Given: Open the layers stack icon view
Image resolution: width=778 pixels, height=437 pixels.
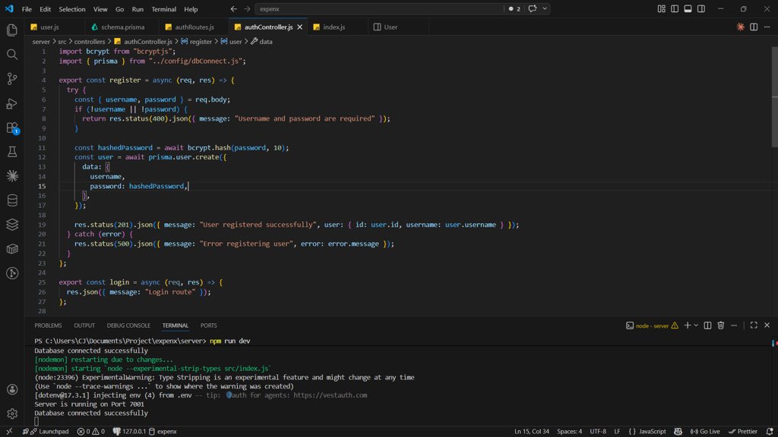Looking at the screenshot, I should click(12, 225).
